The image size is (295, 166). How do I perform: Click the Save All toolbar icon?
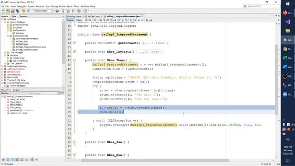18,11
